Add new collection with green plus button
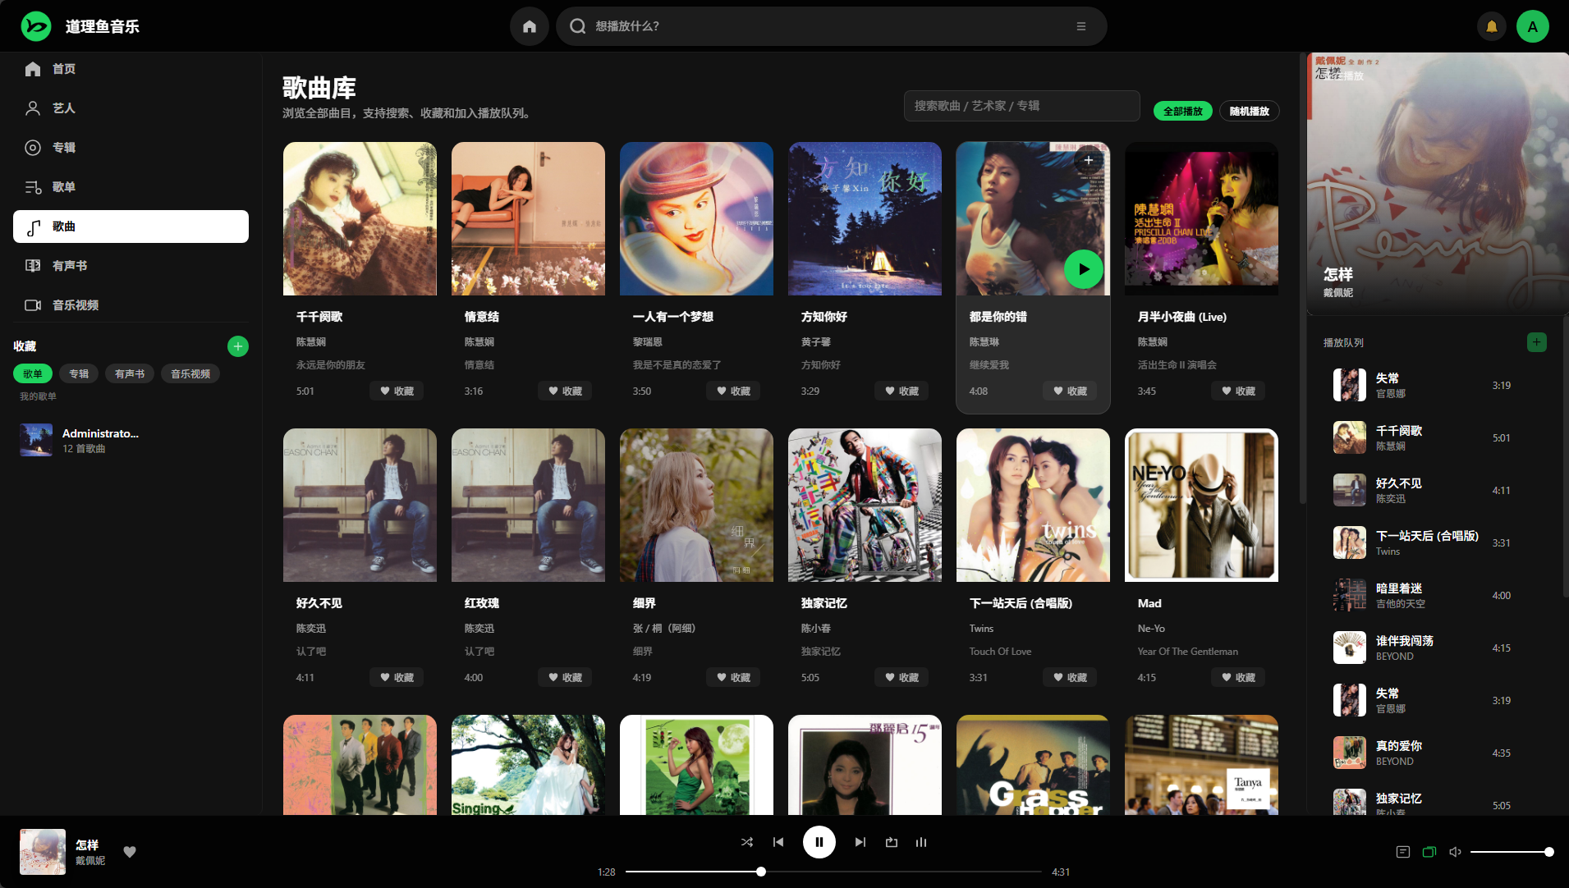This screenshot has height=888, width=1569. [x=238, y=346]
